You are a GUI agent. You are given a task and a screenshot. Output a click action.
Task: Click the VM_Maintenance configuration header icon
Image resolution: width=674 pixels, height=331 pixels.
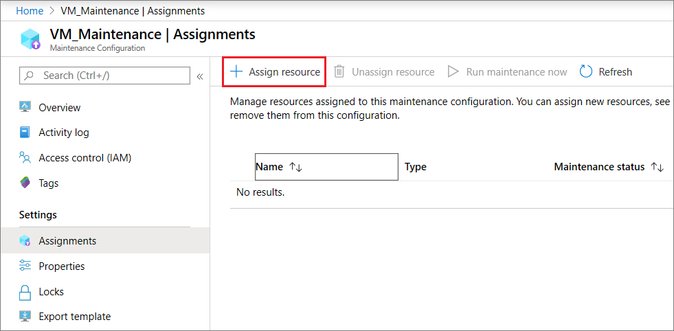point(31,39)
